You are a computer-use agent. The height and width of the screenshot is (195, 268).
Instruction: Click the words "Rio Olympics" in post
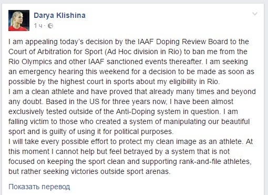pyautogui.click(x=30, y=61)
